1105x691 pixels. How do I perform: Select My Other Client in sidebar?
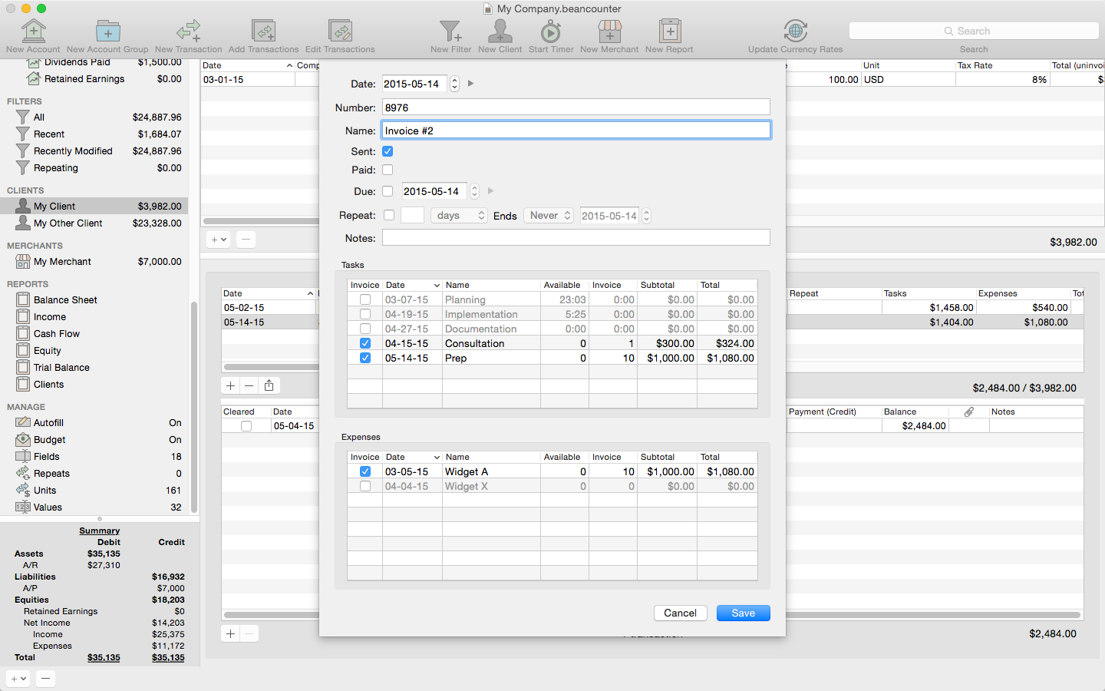click(x=94, y=223)
